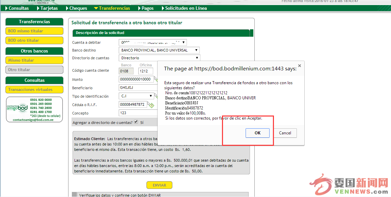The width and height of the screenshot is (391, 197).
Task: Click the Concepto field containing 123
Action: (x=138, y=113)
